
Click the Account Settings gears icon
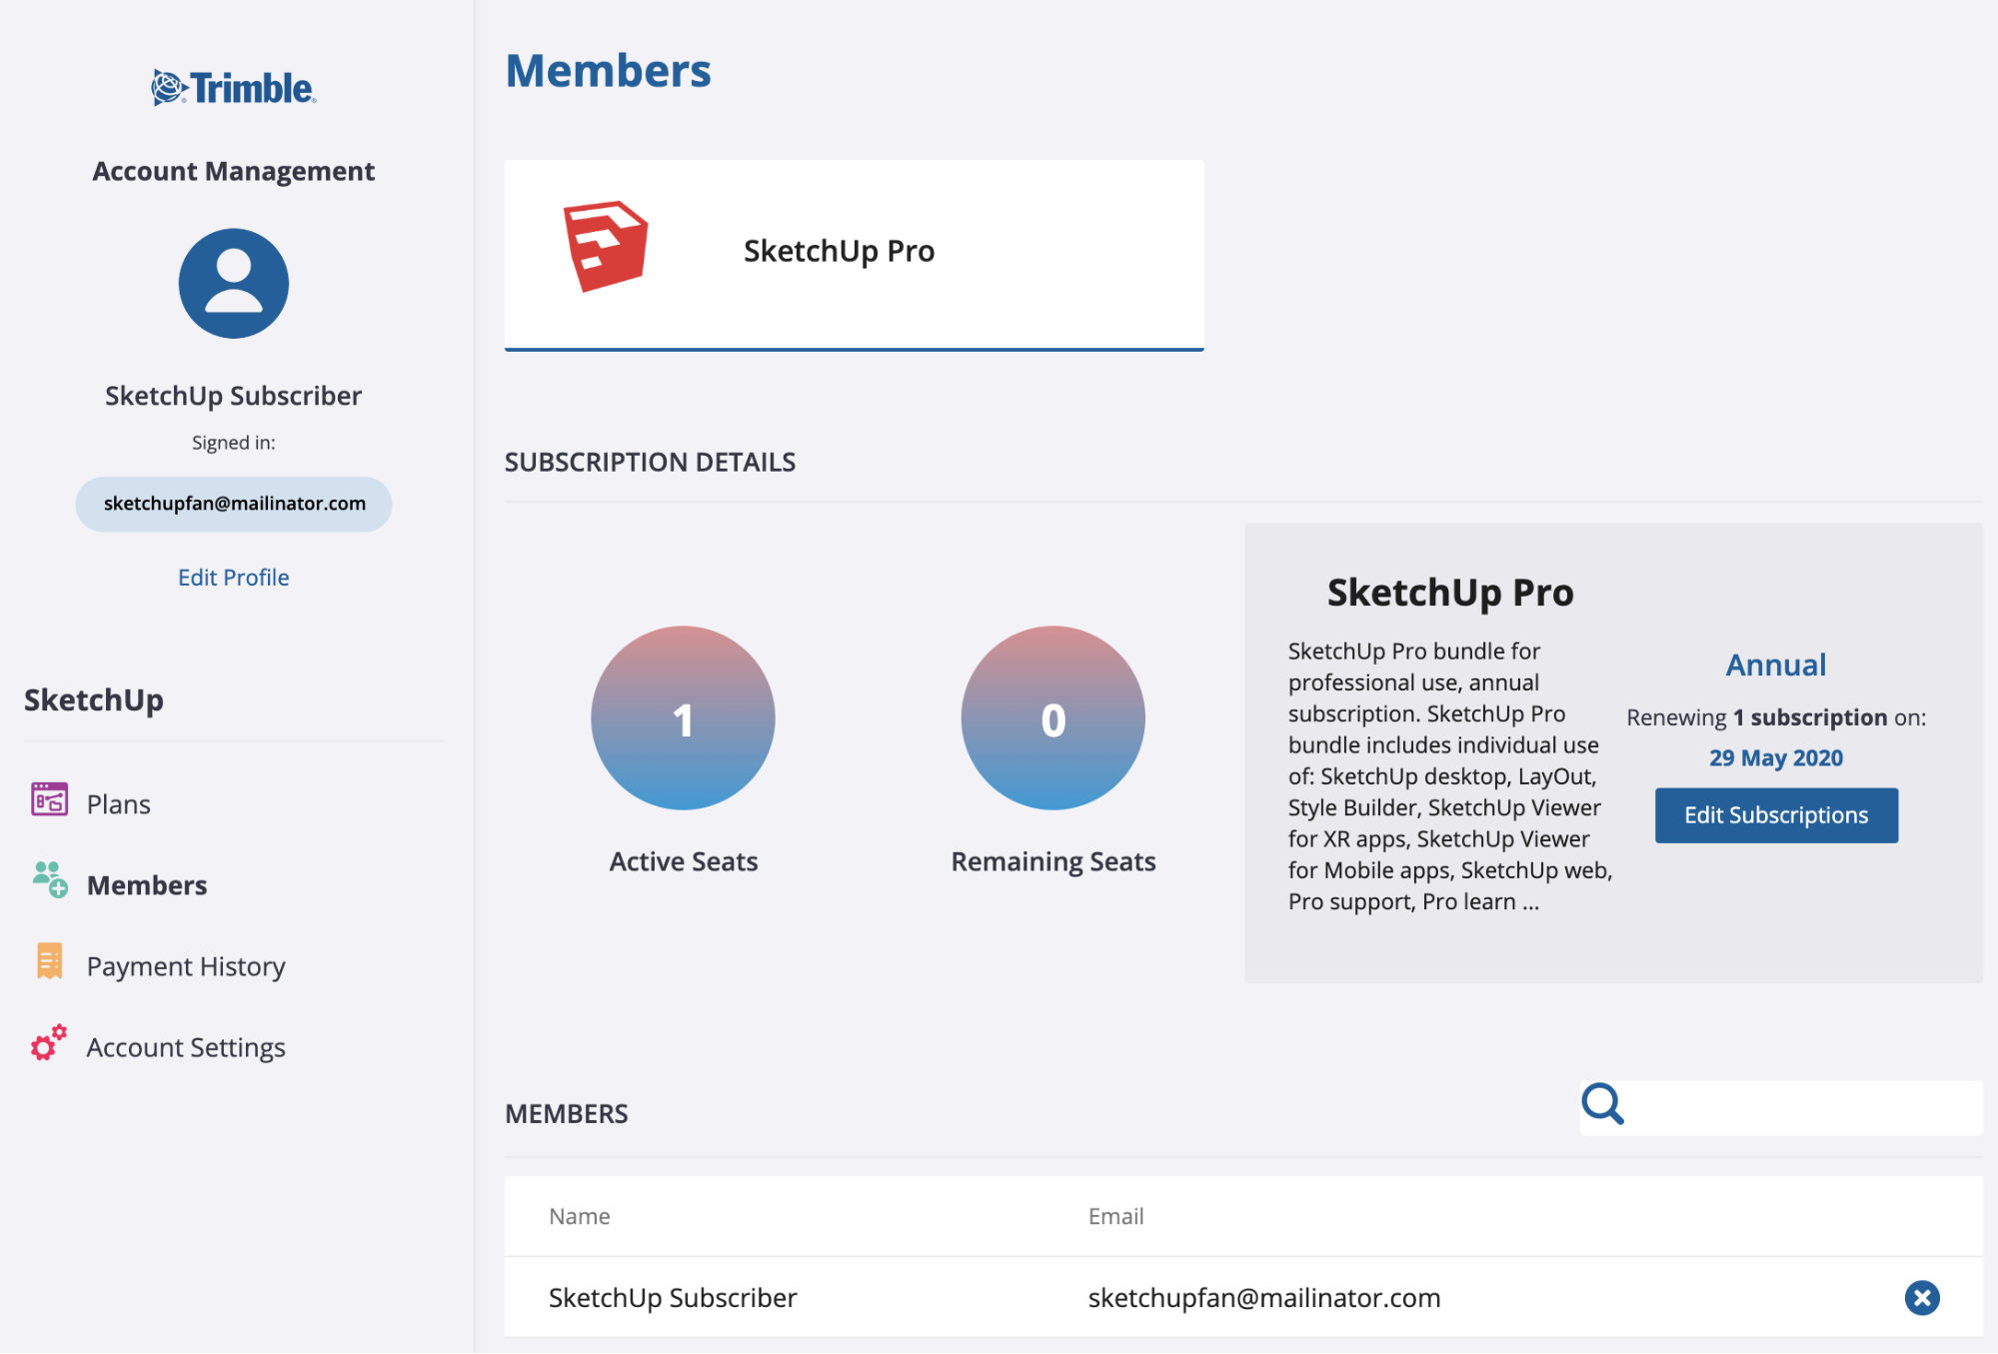point(48,1042)
